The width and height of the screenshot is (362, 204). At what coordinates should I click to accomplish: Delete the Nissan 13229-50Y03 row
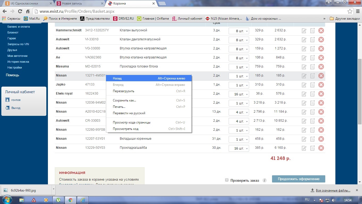coord(321,148)
